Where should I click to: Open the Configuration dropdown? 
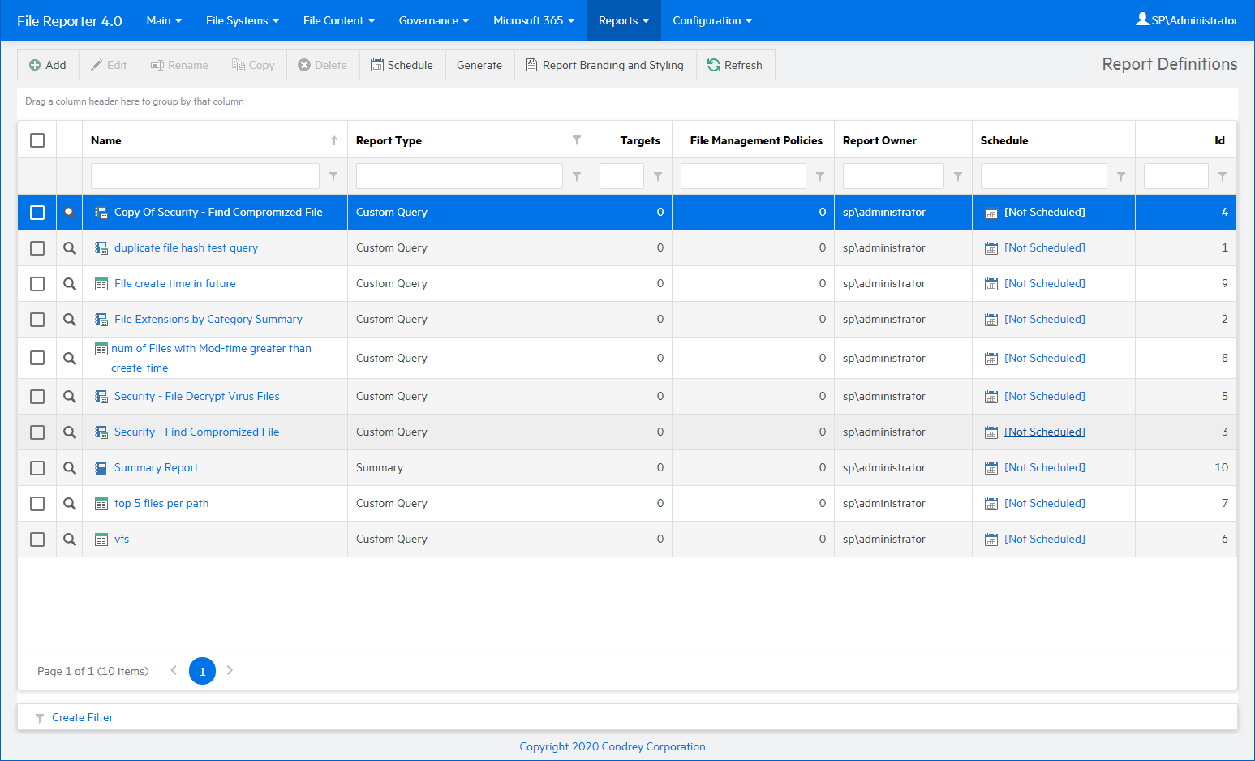tap(711, 20)
